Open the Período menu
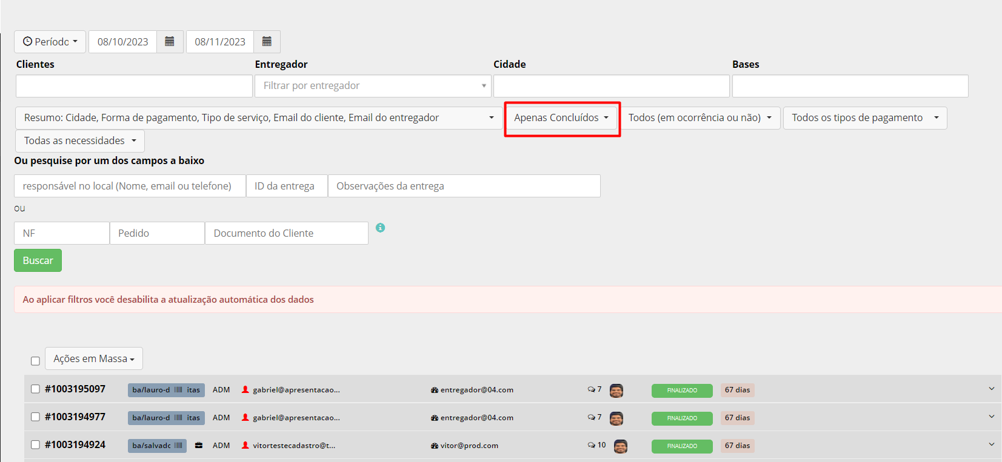This screenshot has width=1002, height=462. (50, 42)
